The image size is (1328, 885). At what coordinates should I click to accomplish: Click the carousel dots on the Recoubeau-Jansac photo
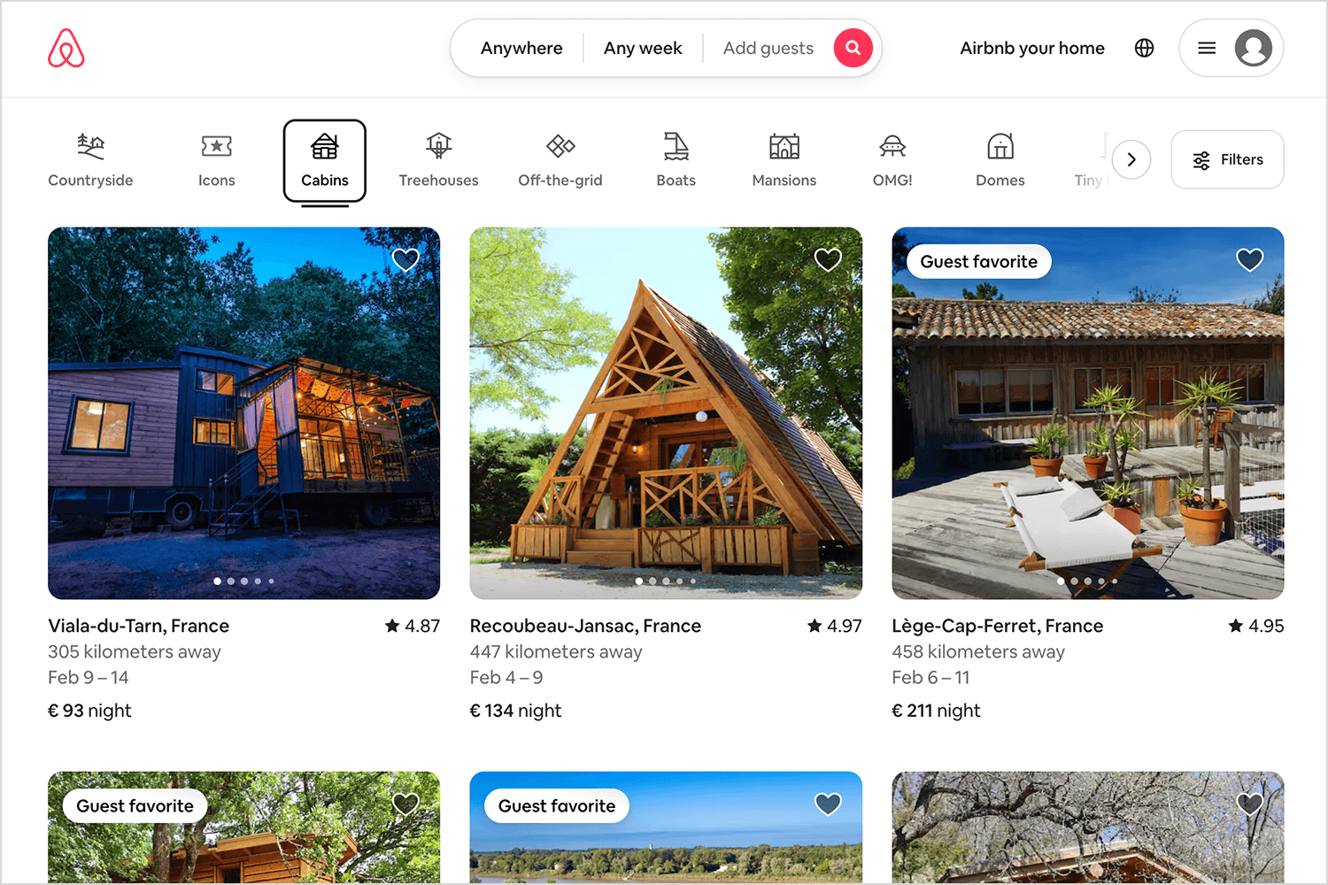point(666,581)
